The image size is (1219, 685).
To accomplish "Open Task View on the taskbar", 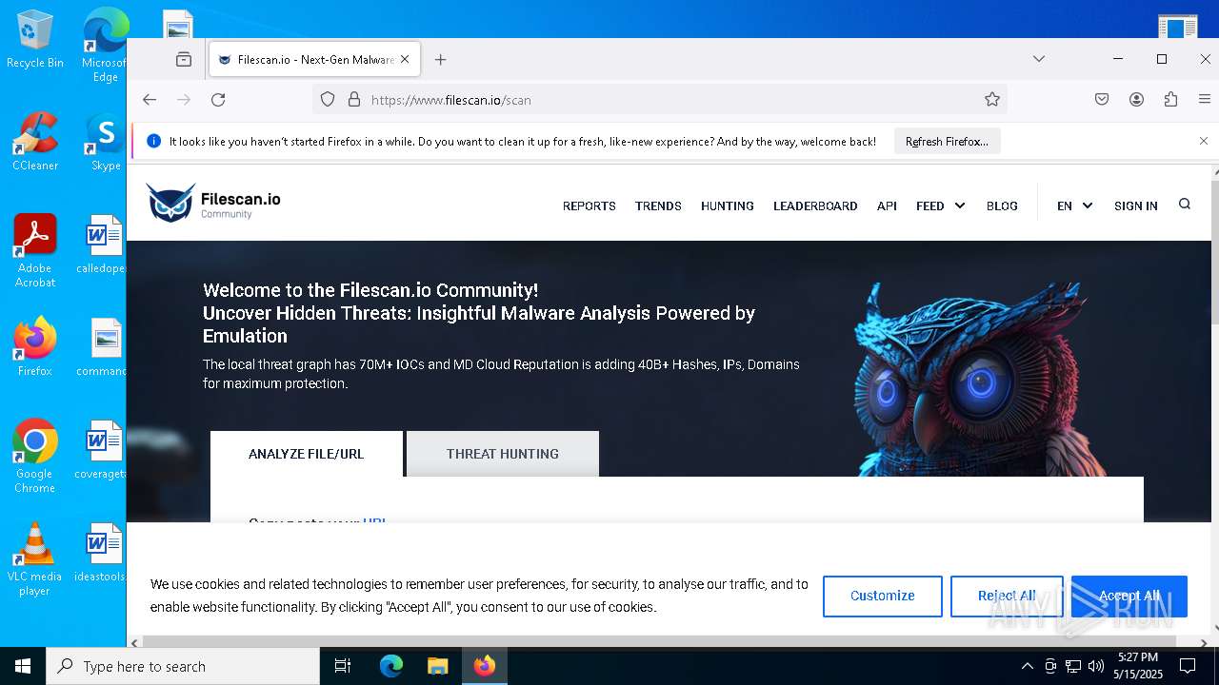I will click(343, 666).
